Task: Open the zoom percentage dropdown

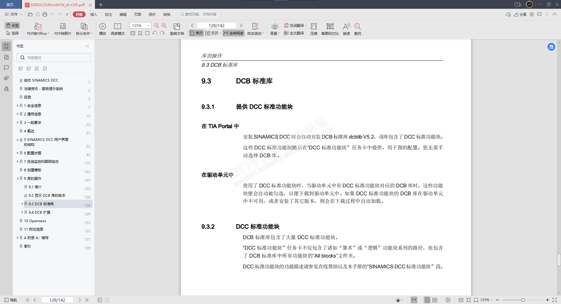Action: pyautogui.click(x=149, y=25)
